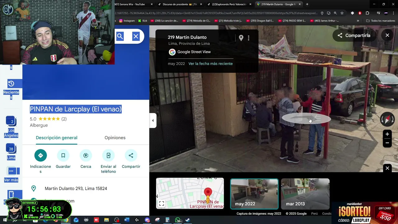The height and width of the screenshot is (224, 398).
Task: Open a new browser tab
Action: tap(307, 4)
